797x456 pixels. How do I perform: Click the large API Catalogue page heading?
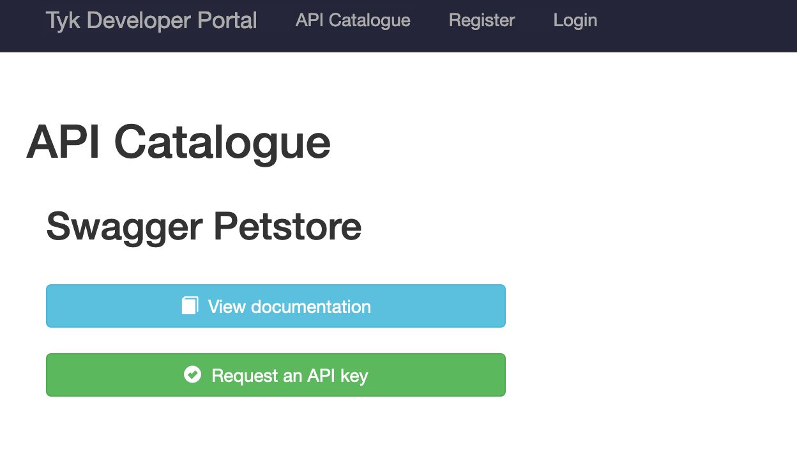click(179, 142)
